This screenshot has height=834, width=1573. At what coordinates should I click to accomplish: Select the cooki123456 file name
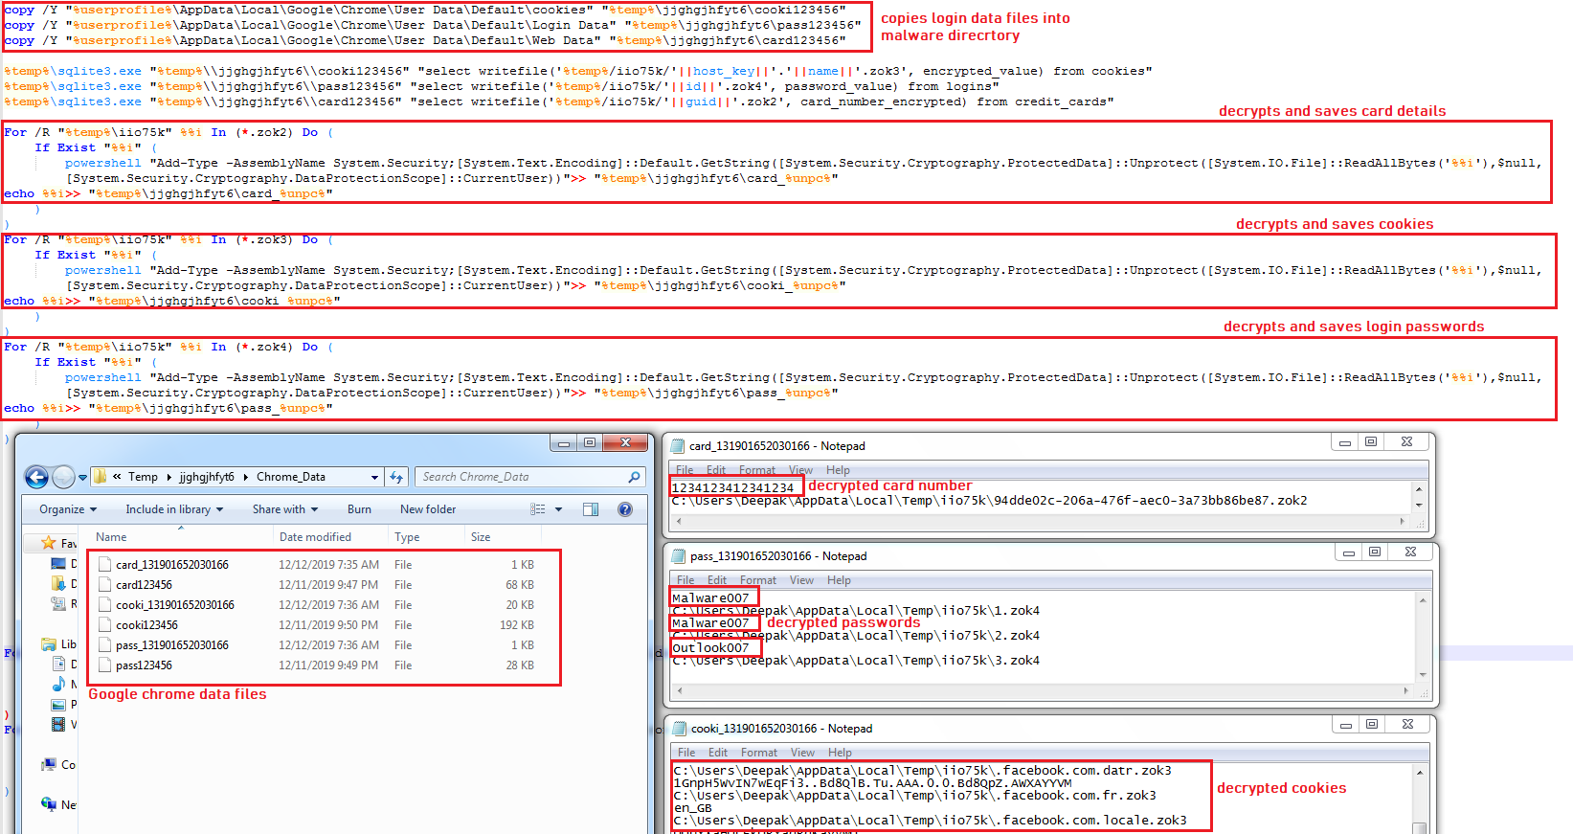pyautogui.click(x=147, y=625)
